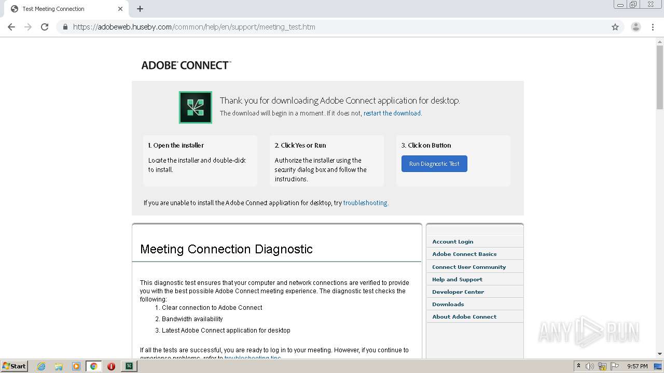
Task: Open Help and Support sidebar item
Action: tap(457, 279)
